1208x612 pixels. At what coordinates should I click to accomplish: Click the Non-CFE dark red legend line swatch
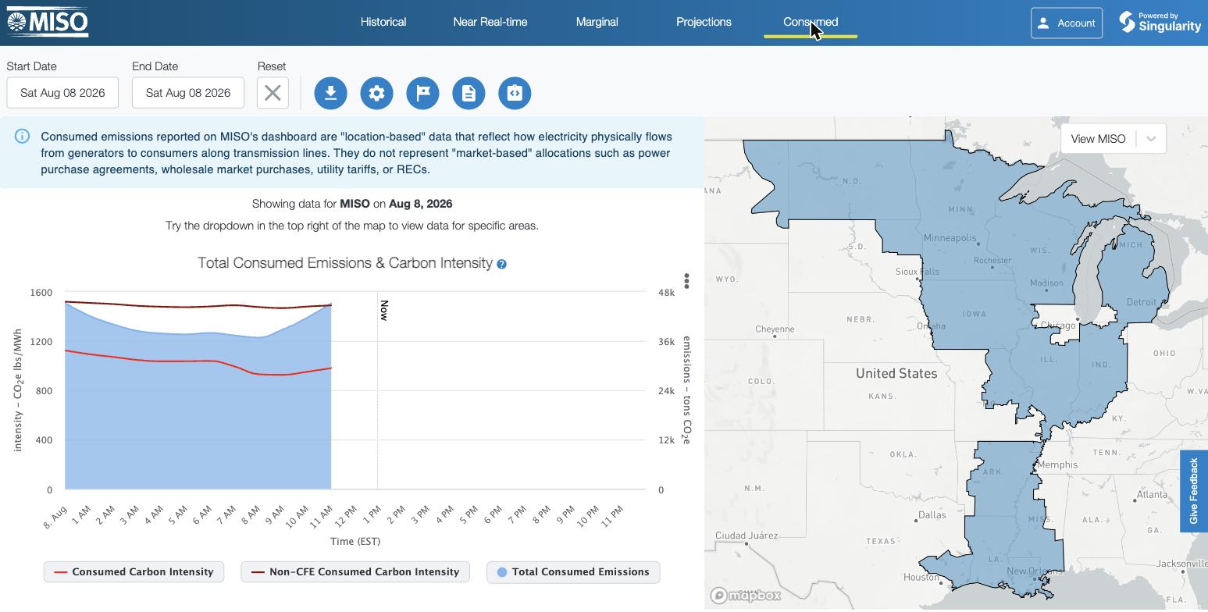tap(258, 572)
